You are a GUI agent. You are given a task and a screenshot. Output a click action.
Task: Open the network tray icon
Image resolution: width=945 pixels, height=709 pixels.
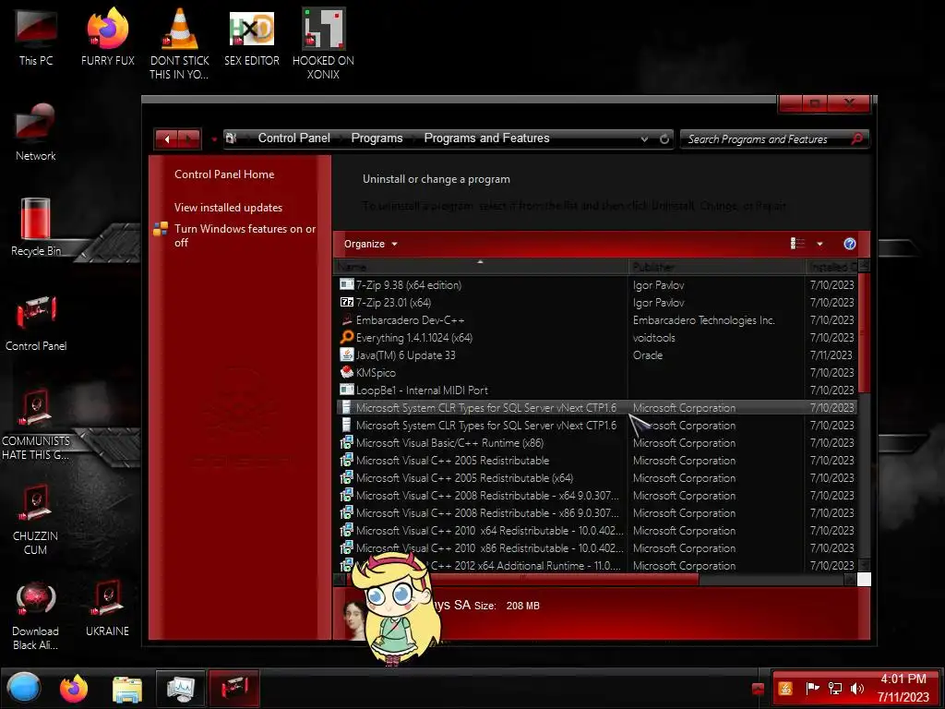(x=834, y=689)
